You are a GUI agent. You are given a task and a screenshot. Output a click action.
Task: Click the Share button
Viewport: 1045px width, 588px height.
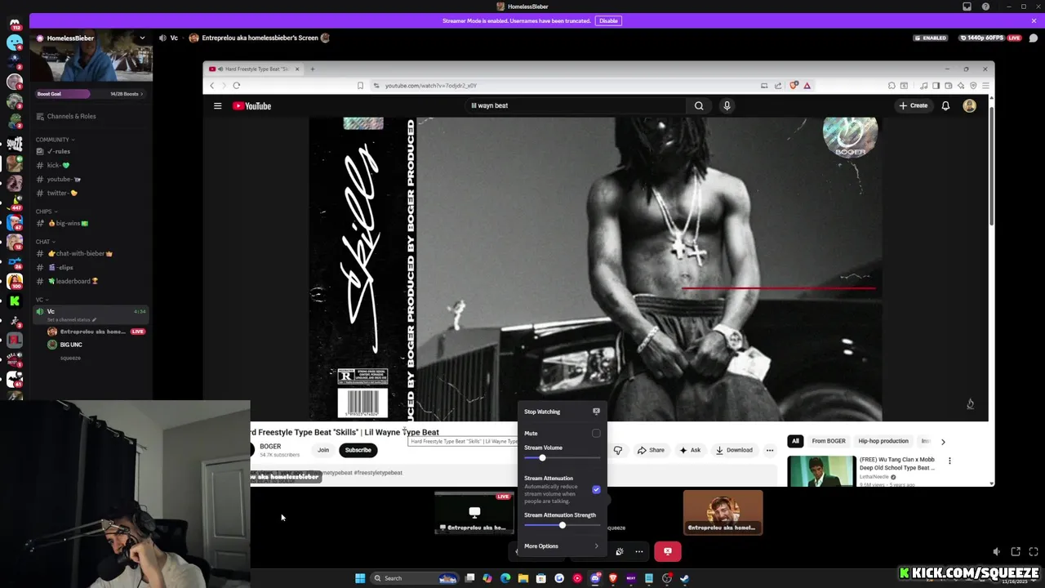coord(651,450)
